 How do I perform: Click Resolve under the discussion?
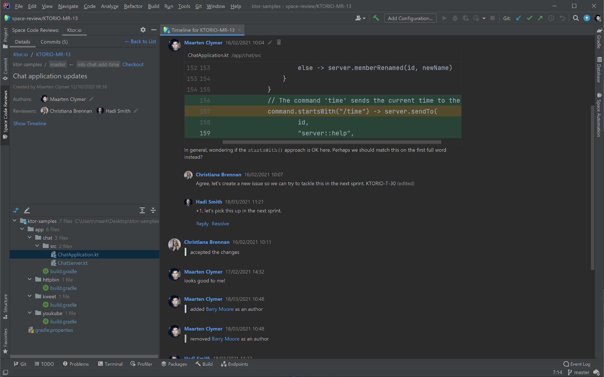[x=220, y=224]
